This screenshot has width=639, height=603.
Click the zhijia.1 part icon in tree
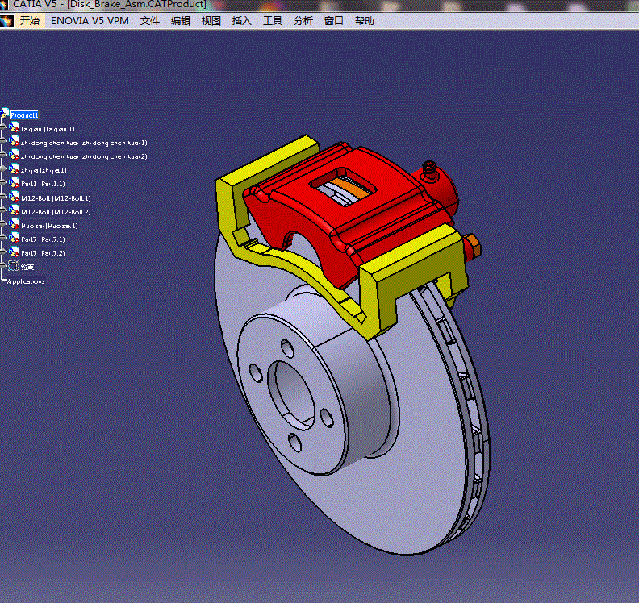pos(15,170)
